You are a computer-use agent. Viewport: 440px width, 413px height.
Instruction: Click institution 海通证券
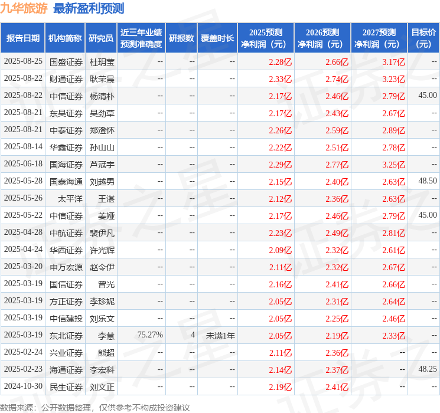coord(66,370)
